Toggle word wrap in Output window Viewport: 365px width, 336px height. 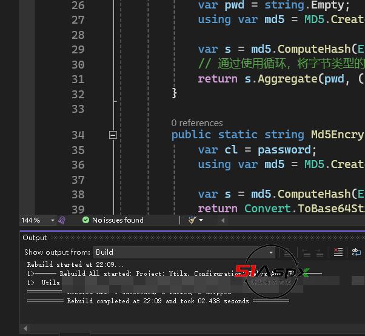tap(357, 252)
